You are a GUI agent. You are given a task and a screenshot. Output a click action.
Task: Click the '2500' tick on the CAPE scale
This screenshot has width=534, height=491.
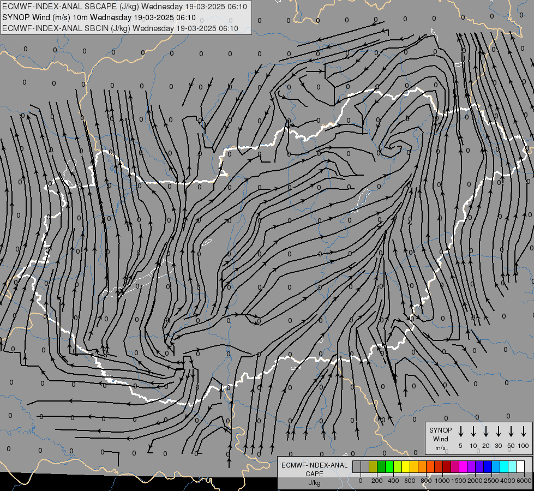tap(491, 481)
